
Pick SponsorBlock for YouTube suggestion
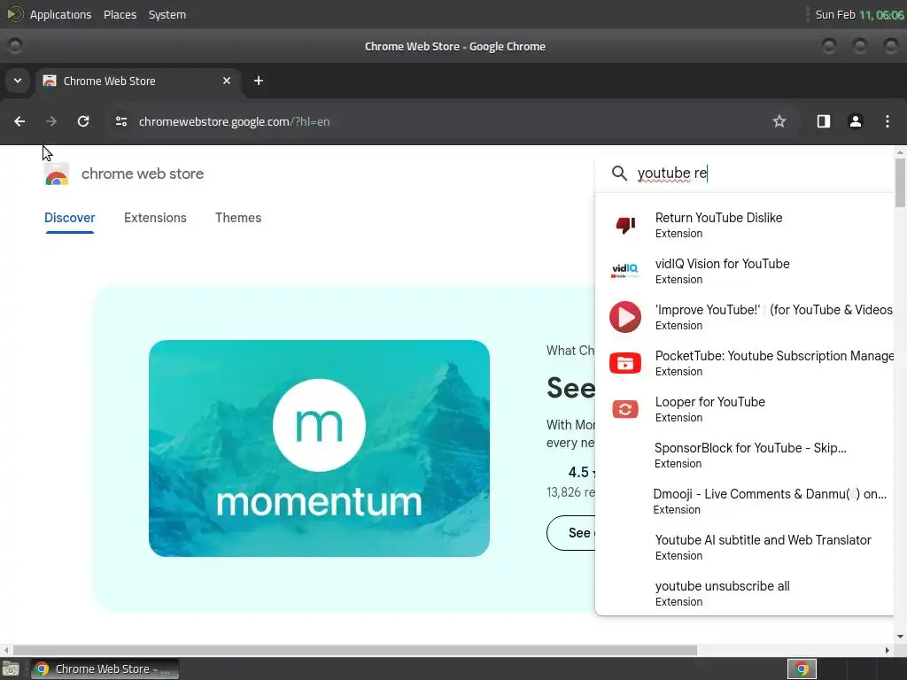point(745,455)
